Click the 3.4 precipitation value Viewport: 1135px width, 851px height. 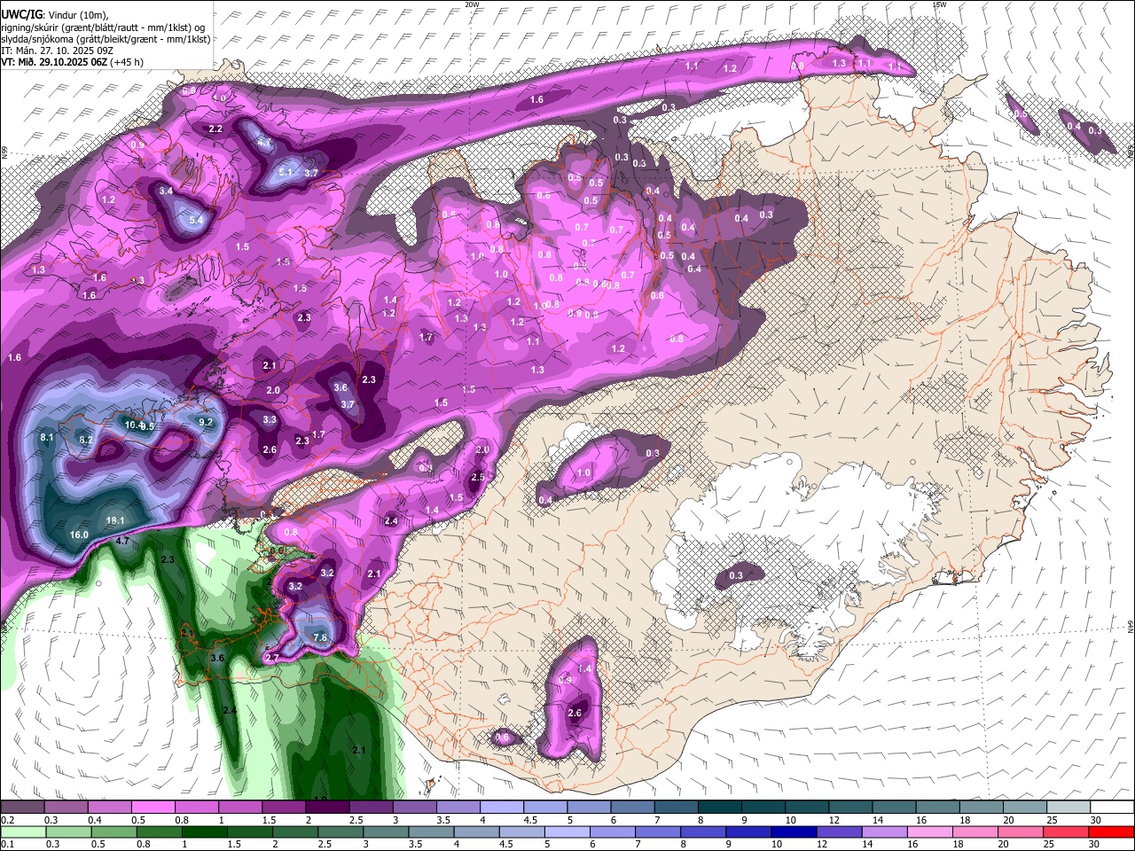tap(166, 191)
